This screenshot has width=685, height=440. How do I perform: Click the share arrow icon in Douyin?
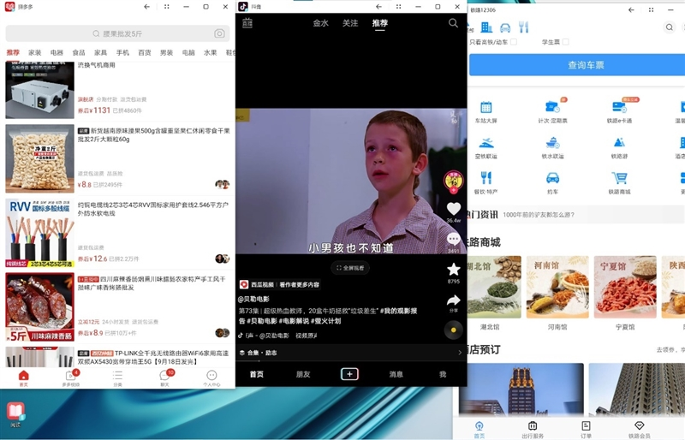pos(454,300)
